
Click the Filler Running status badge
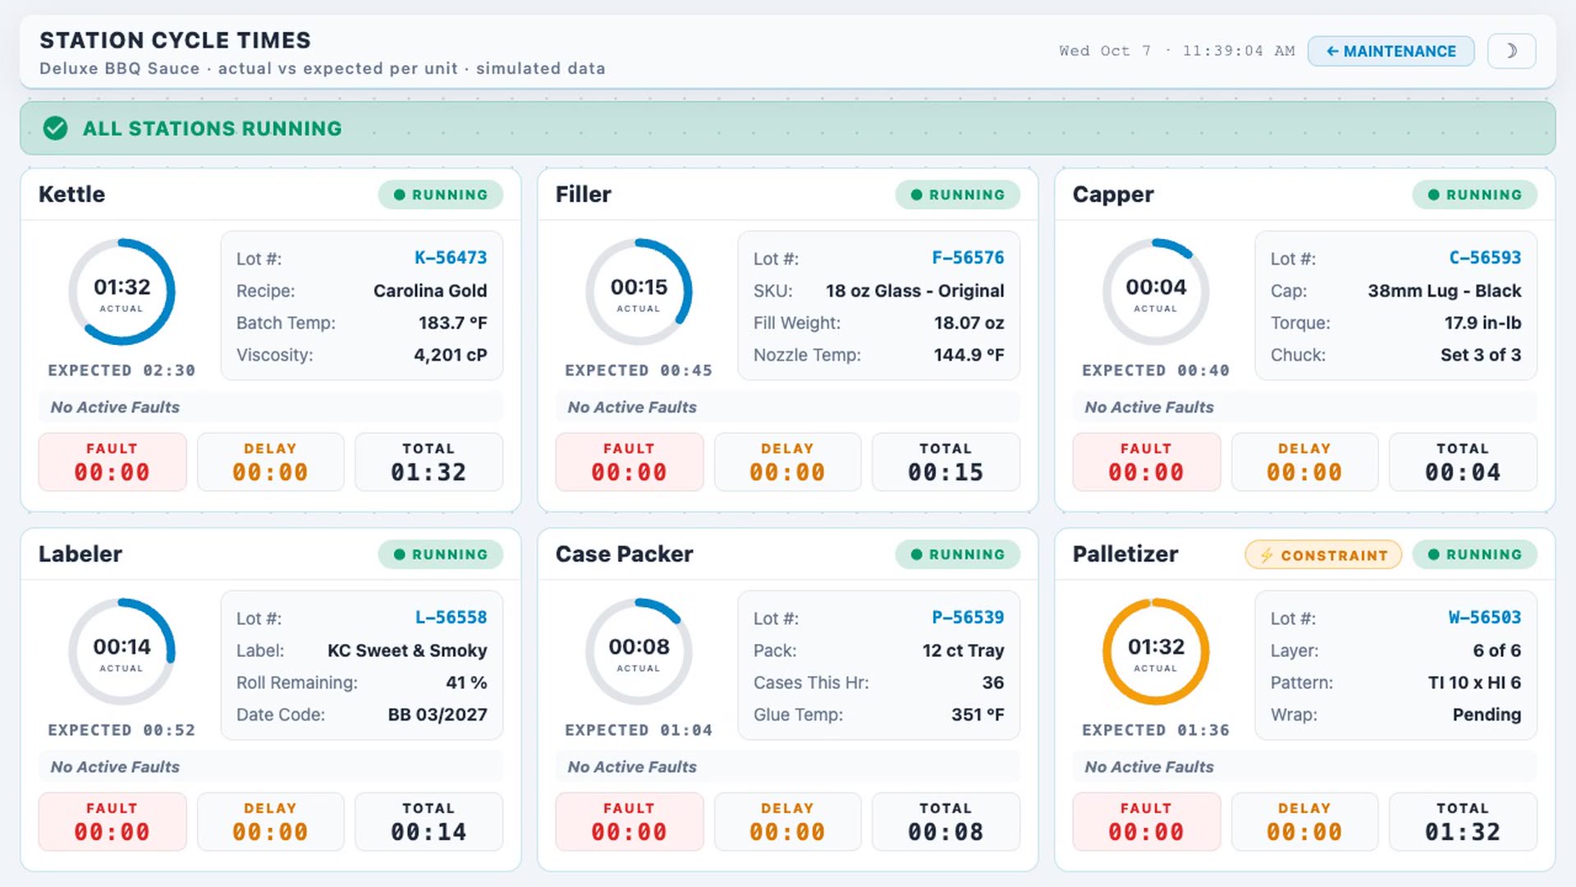pos(958,195)
